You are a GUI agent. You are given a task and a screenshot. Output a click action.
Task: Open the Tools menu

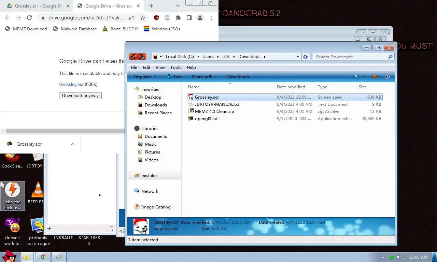(176, 67)
